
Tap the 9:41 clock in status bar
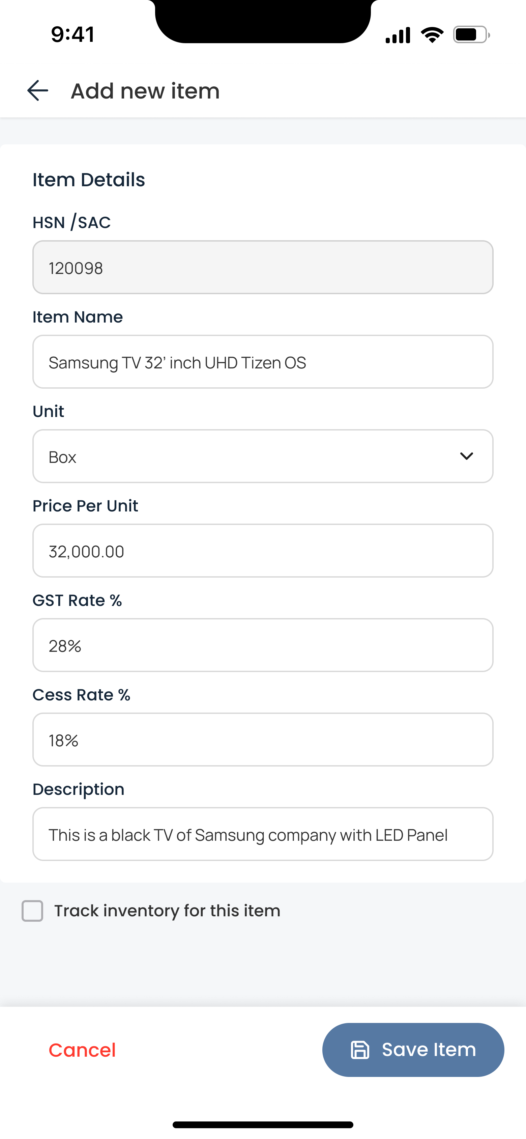click(x=72, y=34)
